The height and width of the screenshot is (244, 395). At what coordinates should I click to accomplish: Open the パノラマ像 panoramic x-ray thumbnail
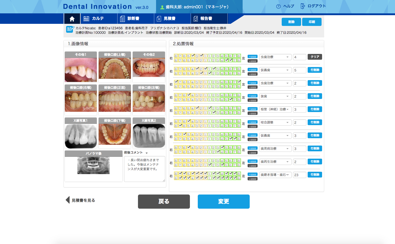tap(94, 165)
